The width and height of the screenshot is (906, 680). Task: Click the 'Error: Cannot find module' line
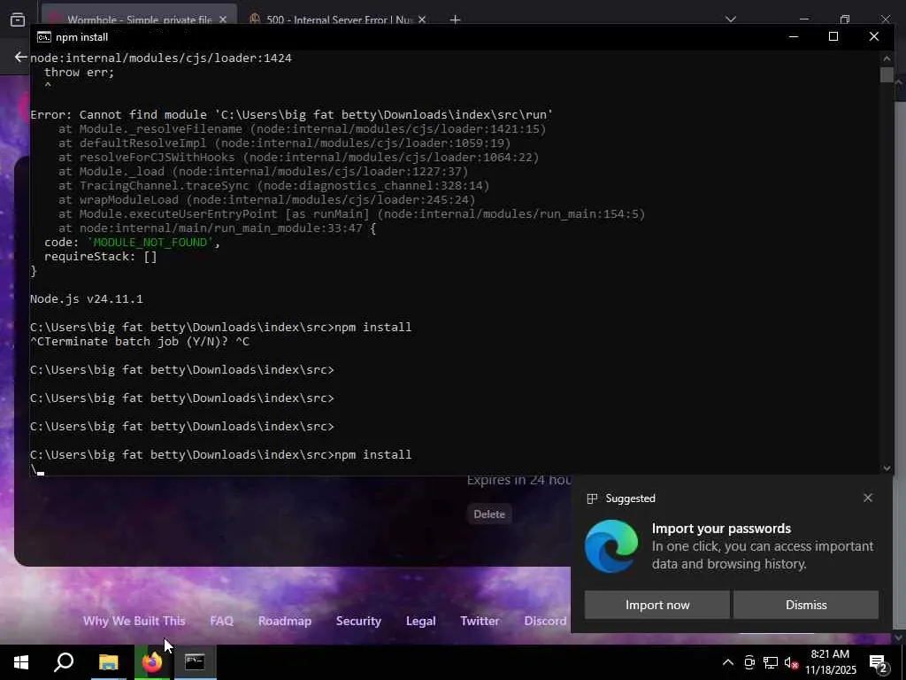[292, 114]
